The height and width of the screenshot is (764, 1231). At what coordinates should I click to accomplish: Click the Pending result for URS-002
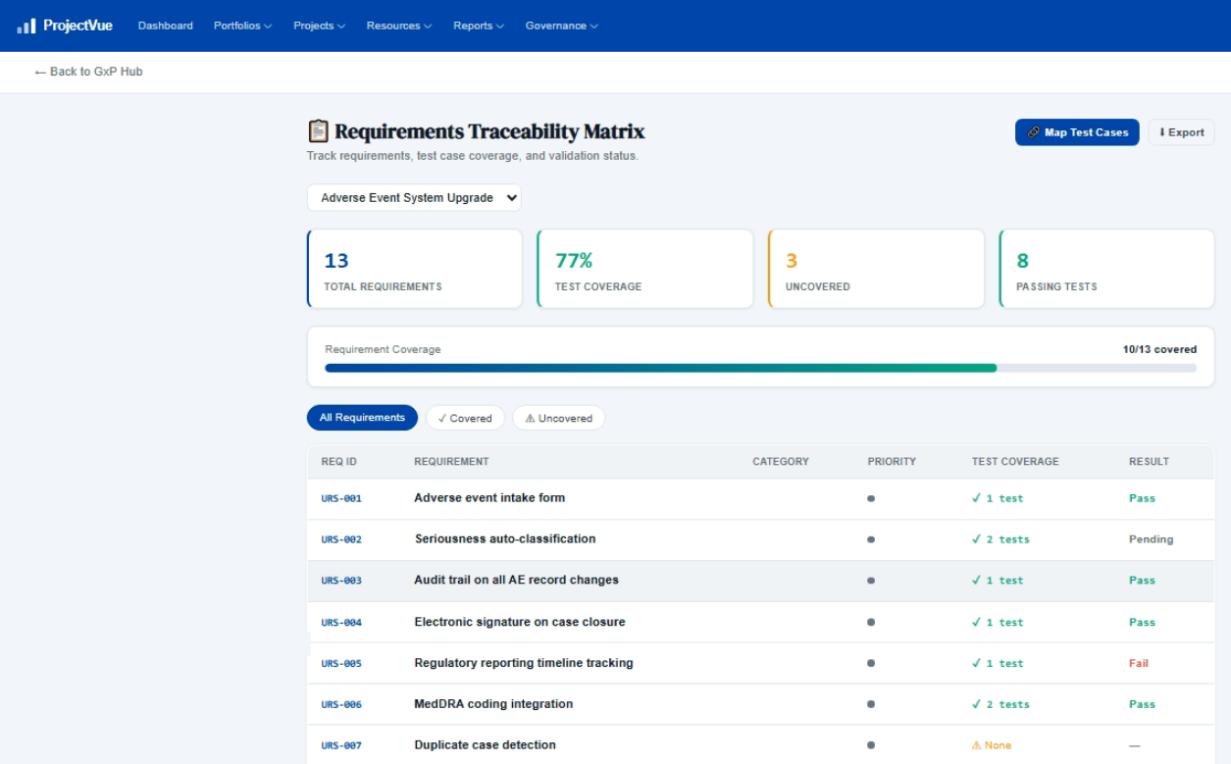click(1151, 539)
